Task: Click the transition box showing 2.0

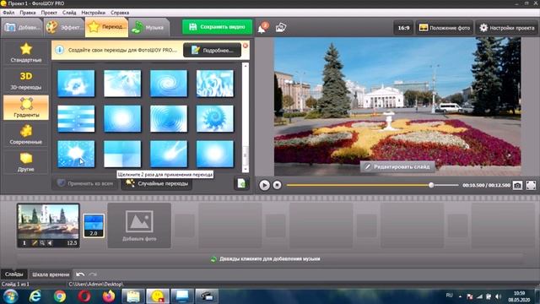Action: [x=94, y=225]
